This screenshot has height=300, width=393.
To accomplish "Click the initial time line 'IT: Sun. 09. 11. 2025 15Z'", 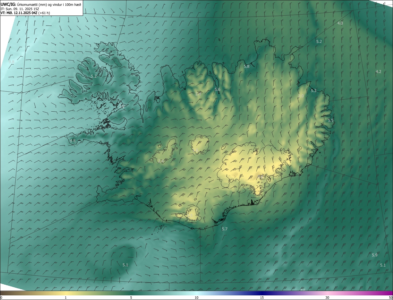I will [20, 9].
